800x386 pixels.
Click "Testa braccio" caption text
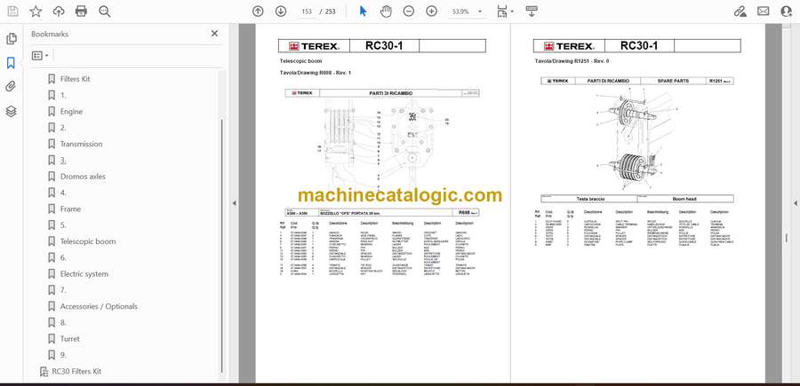pyautogui.click(x=588, y=199)
